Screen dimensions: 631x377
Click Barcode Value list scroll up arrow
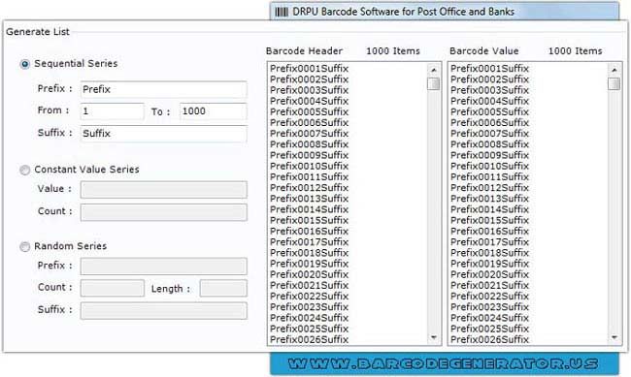614,70
